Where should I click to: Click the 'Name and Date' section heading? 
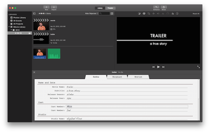click(x=47, y=83)
